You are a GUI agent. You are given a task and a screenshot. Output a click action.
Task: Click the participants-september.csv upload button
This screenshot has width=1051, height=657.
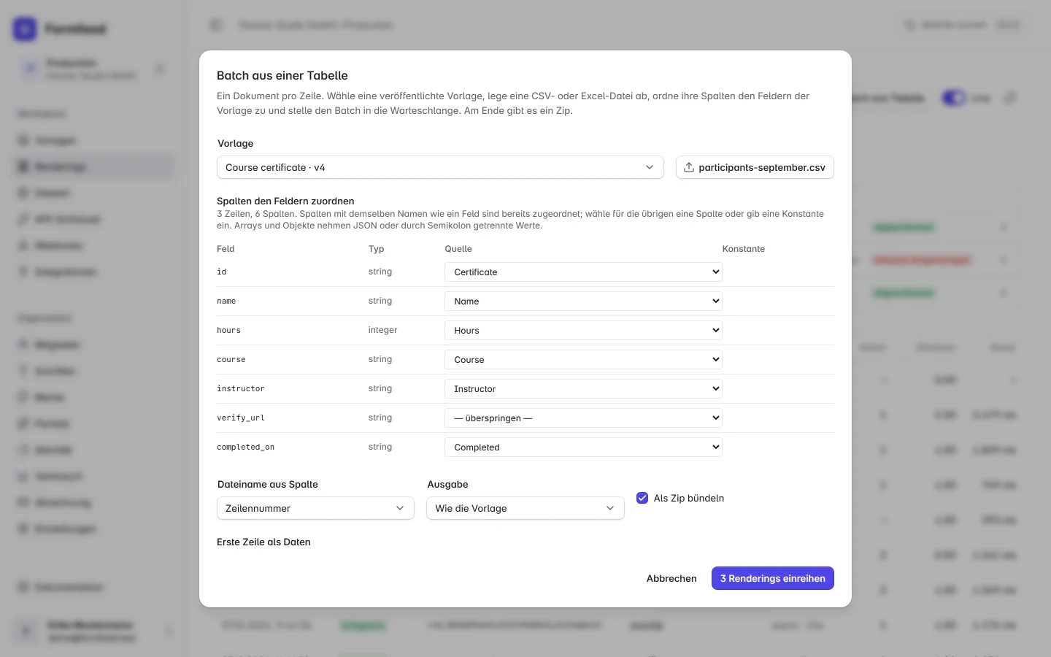755,167
